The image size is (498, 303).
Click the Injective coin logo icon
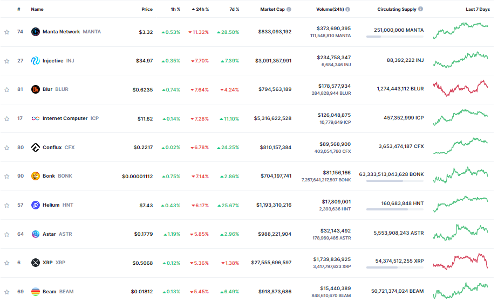[x=36, y=61]
